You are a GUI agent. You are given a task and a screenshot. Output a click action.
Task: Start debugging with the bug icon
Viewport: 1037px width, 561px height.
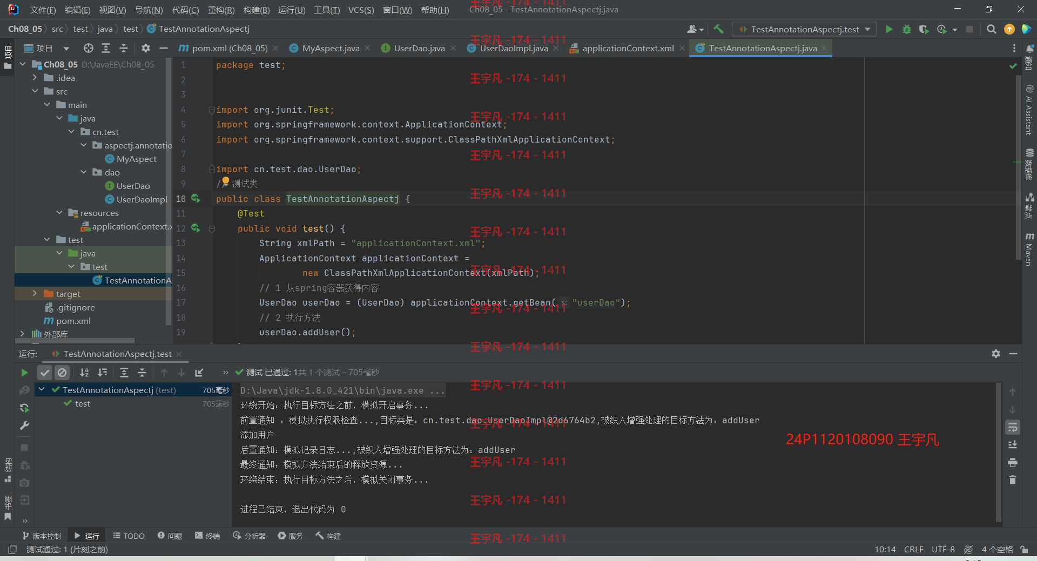906,29
